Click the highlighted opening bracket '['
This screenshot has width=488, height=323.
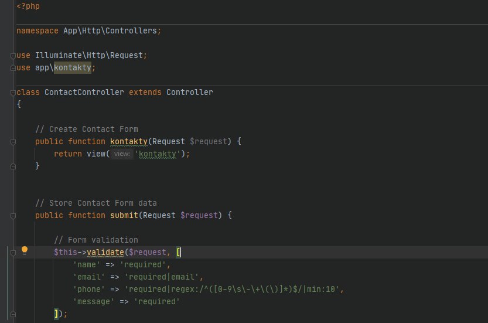click(178, 252)
